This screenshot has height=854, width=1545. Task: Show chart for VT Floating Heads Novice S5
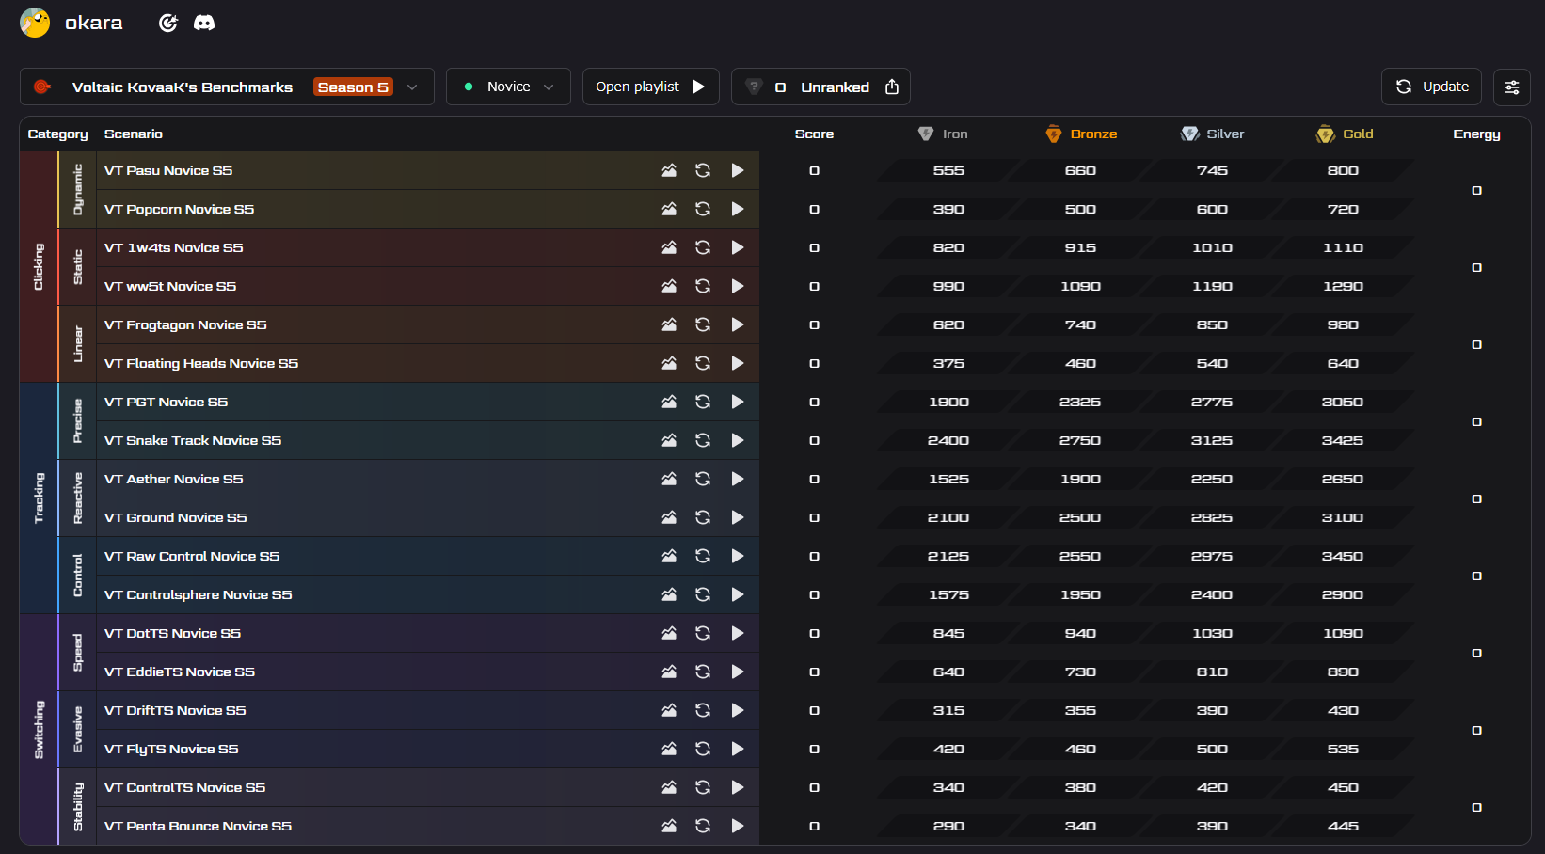point(669,363)
